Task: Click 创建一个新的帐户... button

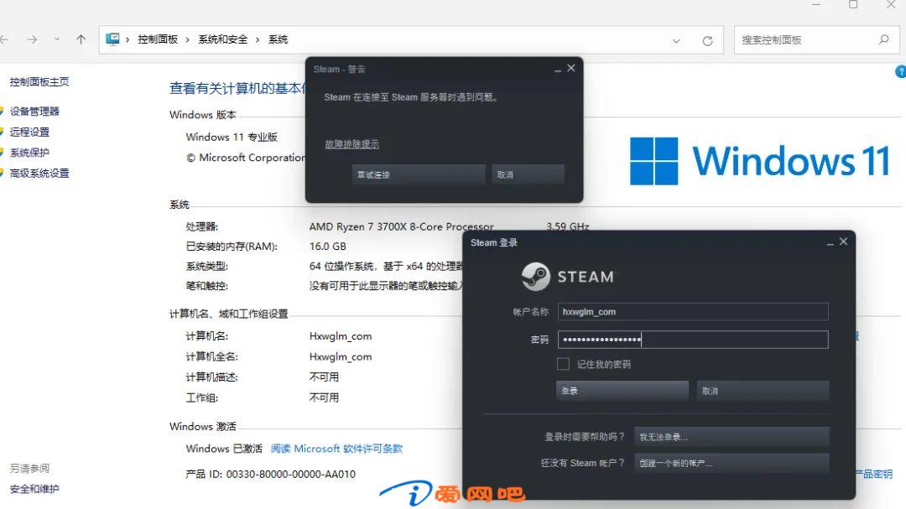Action: [x=732, y=464]
